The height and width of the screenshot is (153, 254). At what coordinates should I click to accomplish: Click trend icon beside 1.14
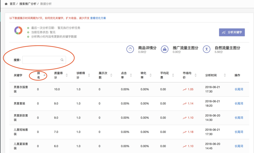coord(185,104)
